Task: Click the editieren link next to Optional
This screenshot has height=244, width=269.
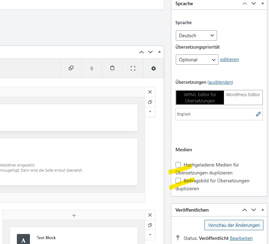Action: tap(229, 60)
